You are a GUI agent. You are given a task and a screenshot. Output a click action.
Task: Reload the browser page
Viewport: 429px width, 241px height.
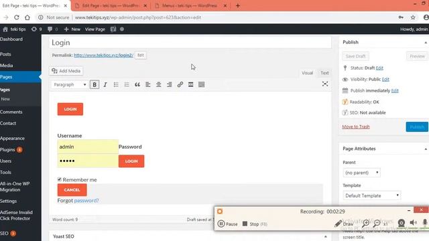16,17
